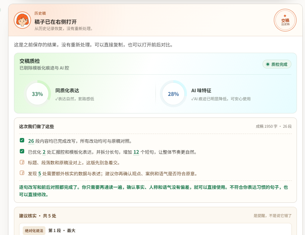Click the 成稿 1950 字 · 26 段 label
This screenshot has width=305, height=235.
pyautogui.click(x=273, y=126)
